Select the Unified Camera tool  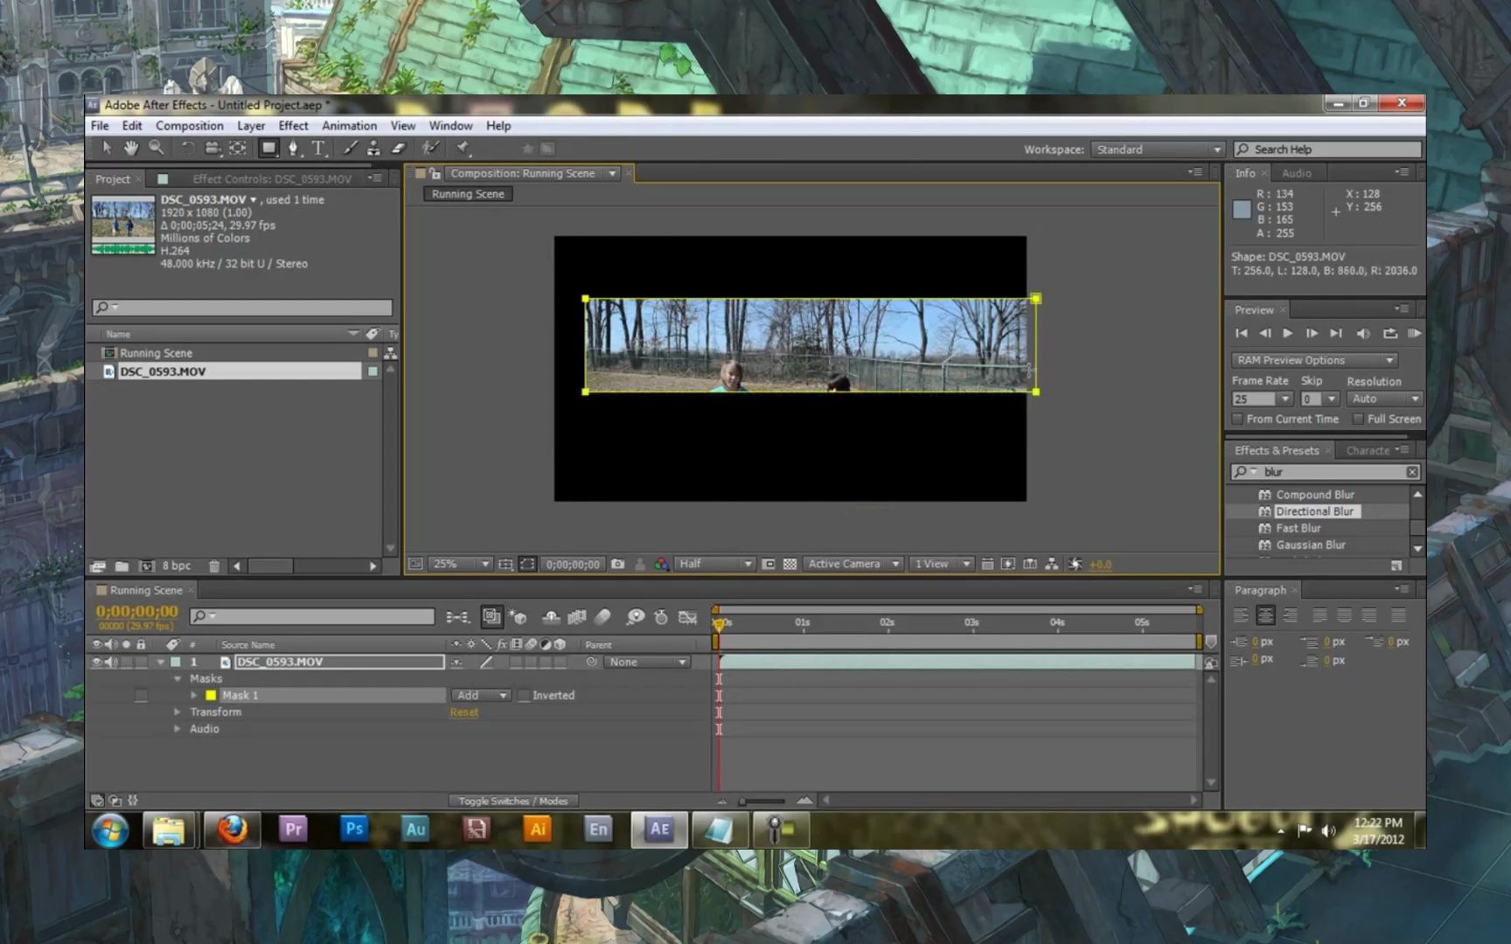(x=212, y=149)
